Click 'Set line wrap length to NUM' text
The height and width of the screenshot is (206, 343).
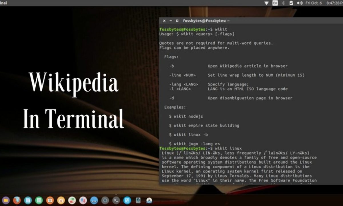pos(256,75)
